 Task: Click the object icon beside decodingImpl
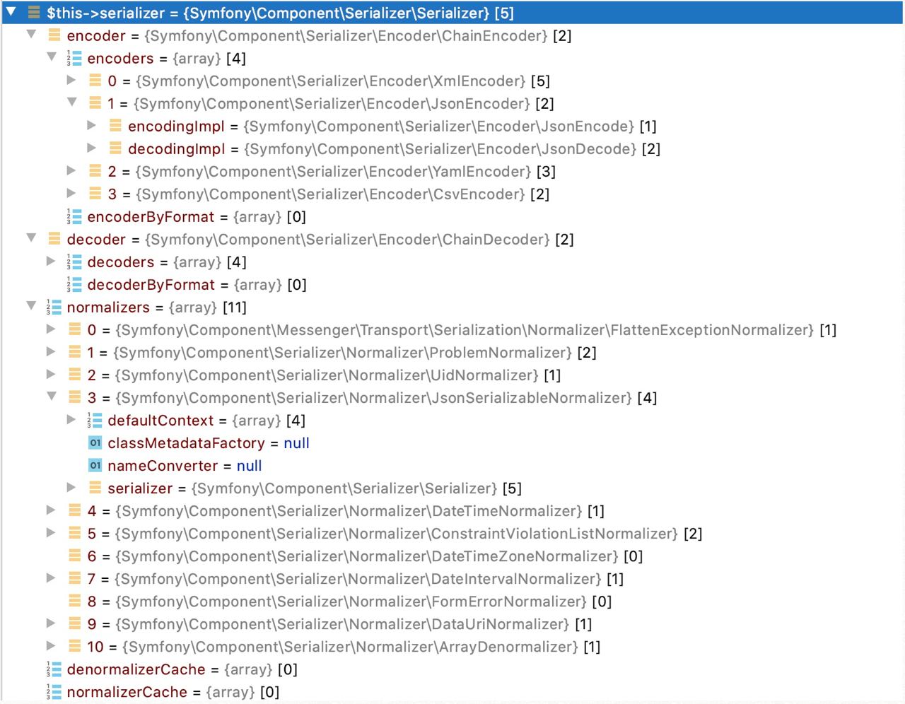pyautogui.click(x=116, y=148)
